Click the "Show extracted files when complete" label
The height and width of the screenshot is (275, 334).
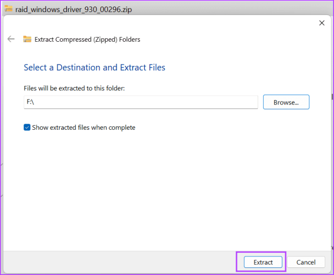83,128
